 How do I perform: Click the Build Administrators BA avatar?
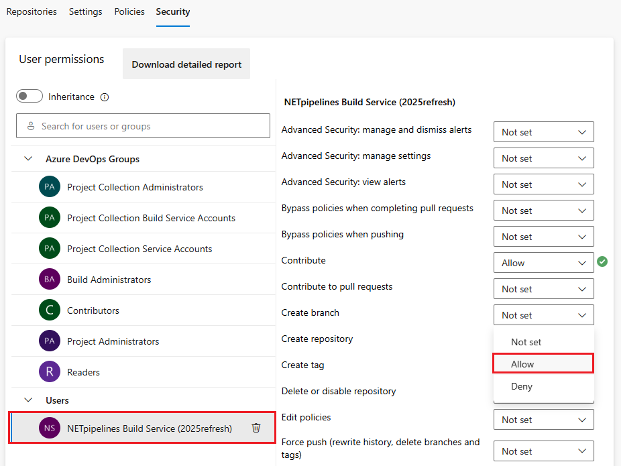click(x=50, y=280)
